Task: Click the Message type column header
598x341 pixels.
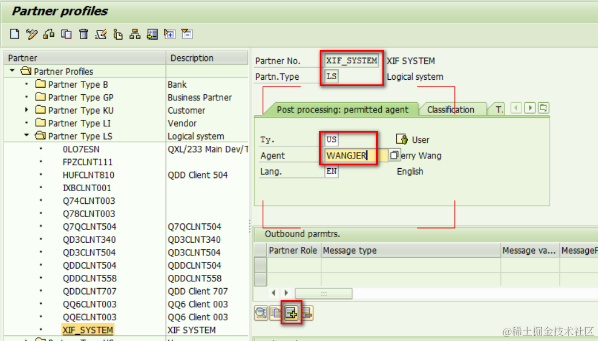Action: [411, 250]
